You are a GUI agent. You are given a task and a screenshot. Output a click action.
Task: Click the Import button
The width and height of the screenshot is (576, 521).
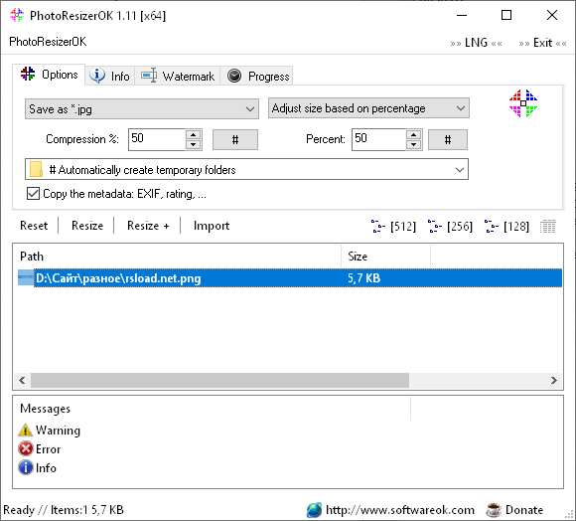point(212,226)
